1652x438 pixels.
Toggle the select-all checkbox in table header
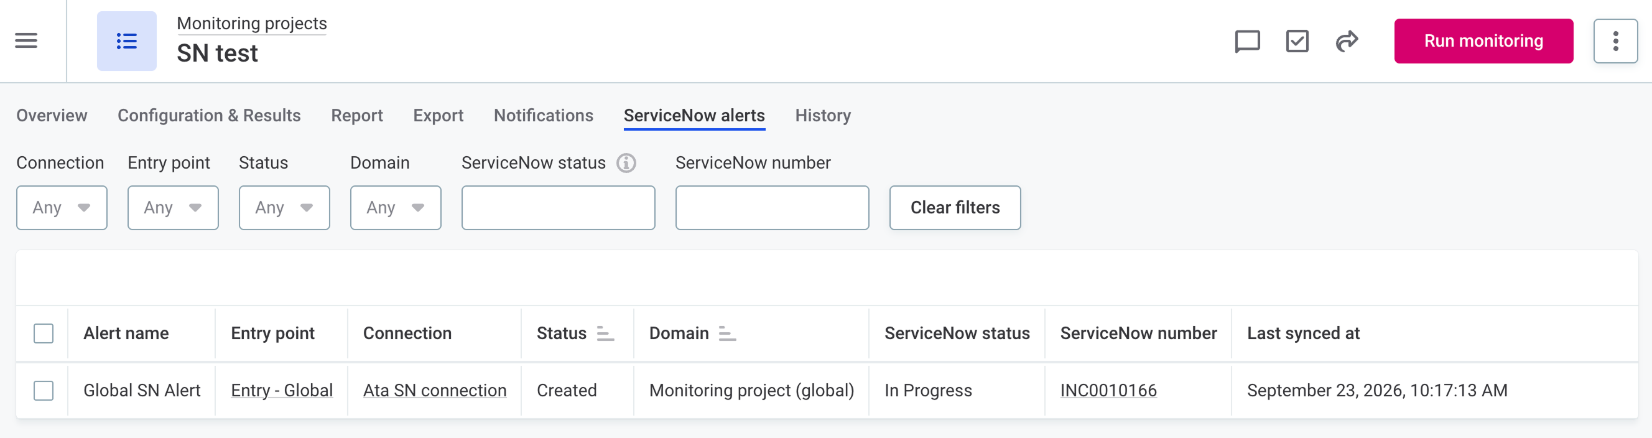pyautogui.click(x=44, y=333)
